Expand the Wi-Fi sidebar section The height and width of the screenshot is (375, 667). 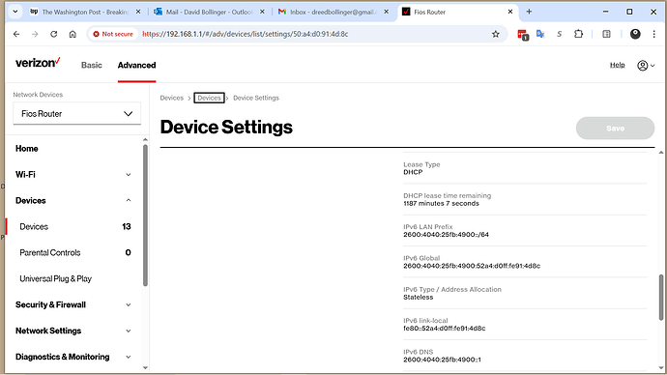[x=73, y=175]
